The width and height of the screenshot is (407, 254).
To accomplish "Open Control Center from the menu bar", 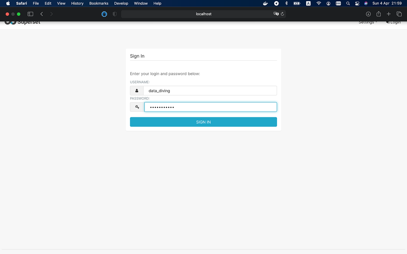I will click(357, 3).
